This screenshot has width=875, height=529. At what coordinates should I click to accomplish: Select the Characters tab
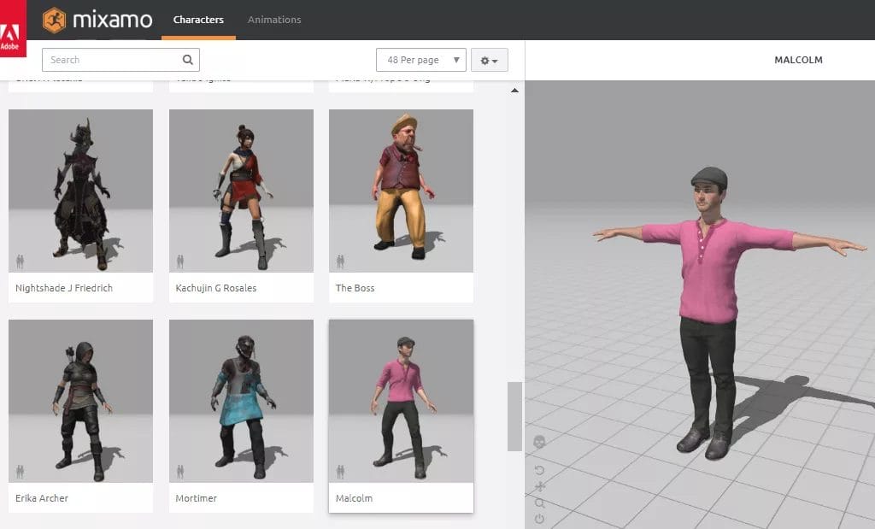click(x=198, y=20)
